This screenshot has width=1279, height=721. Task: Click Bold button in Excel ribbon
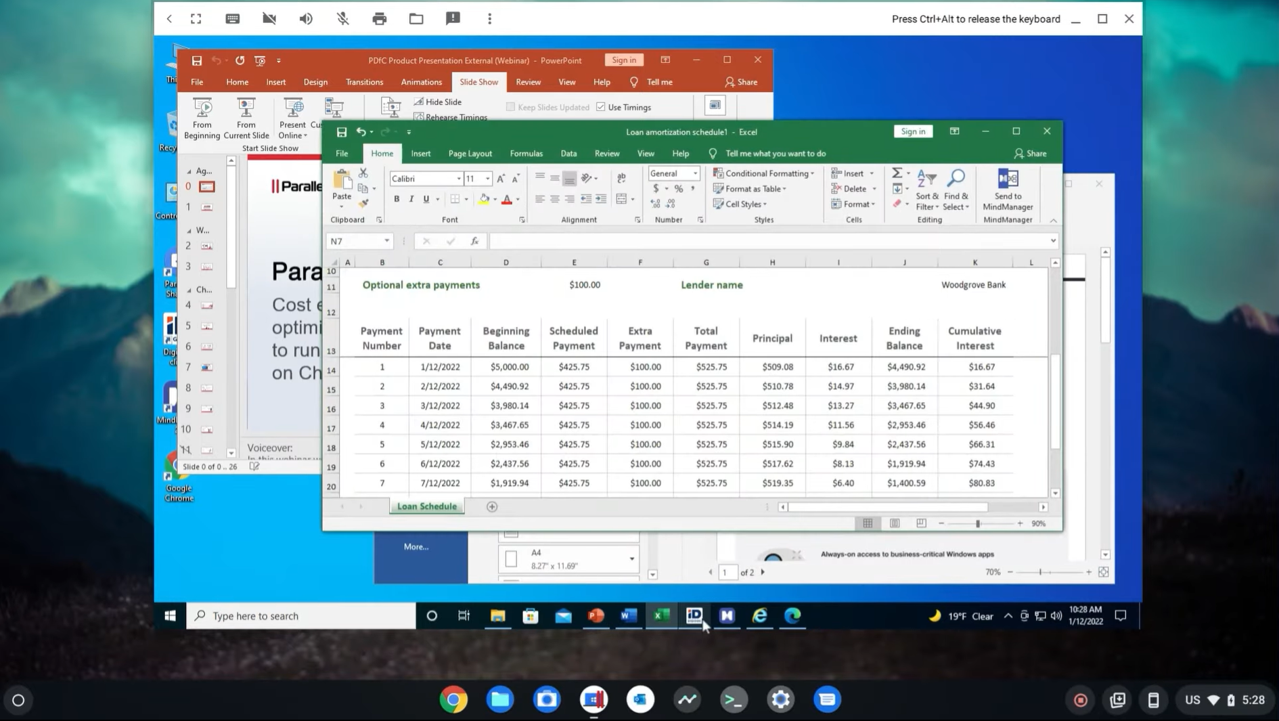(397, 199)
